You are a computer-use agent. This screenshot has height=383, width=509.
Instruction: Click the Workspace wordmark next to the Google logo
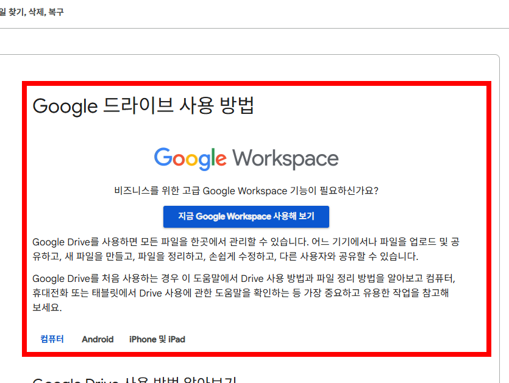coord(287,158)
